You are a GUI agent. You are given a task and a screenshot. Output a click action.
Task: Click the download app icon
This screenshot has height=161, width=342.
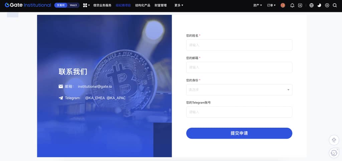(x=300, y=5)
